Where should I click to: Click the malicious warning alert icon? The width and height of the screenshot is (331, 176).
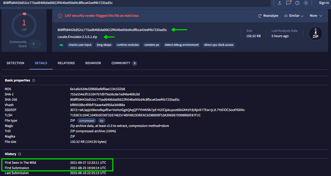click(x=60, y=16)
